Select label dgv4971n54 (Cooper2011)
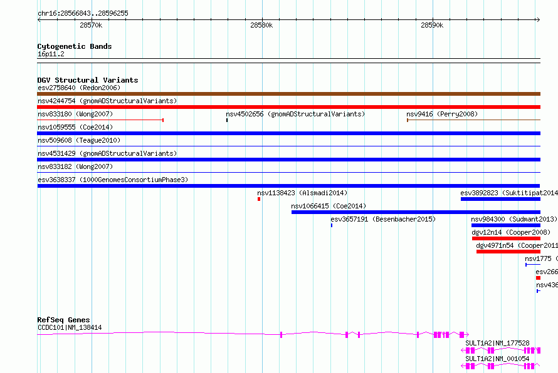Image resolution: width=558 pixels, height=373 pixels. click(517, 245)
